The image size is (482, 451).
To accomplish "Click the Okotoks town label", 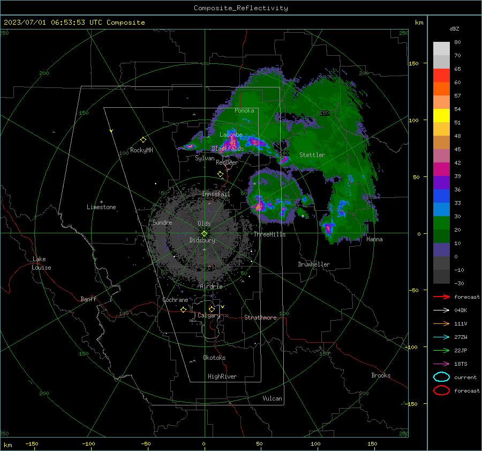I will tap(214, 358).
